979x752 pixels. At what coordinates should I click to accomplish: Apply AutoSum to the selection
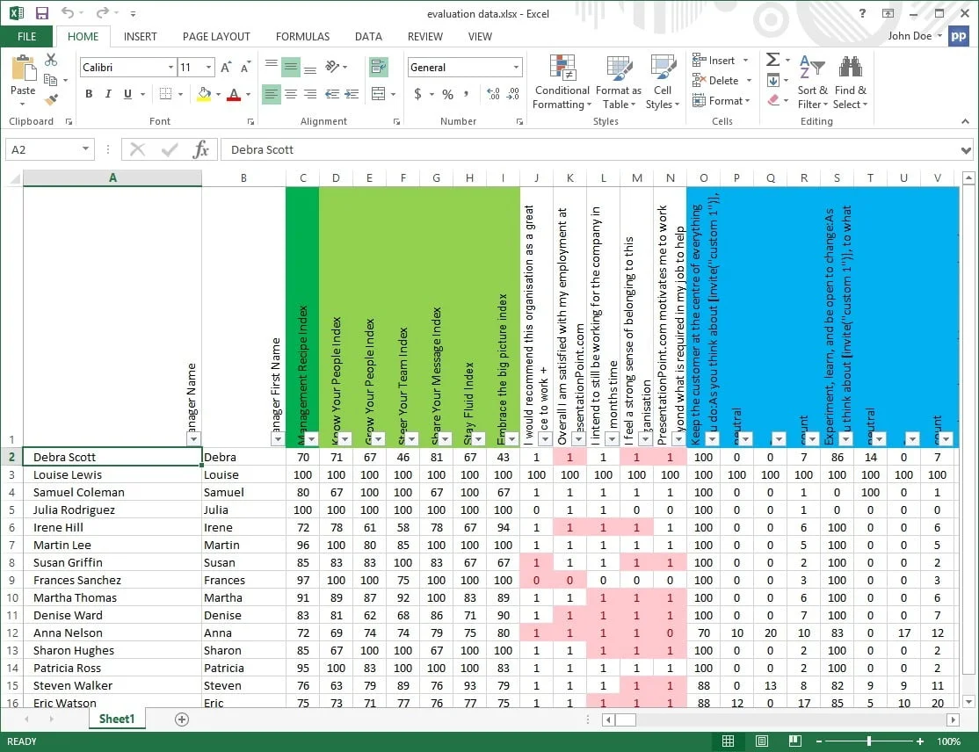click(772, 59)
